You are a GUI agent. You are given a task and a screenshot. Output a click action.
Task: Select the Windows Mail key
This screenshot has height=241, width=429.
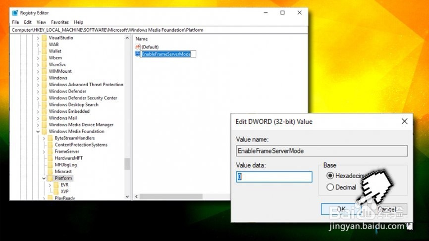[62, 118]
